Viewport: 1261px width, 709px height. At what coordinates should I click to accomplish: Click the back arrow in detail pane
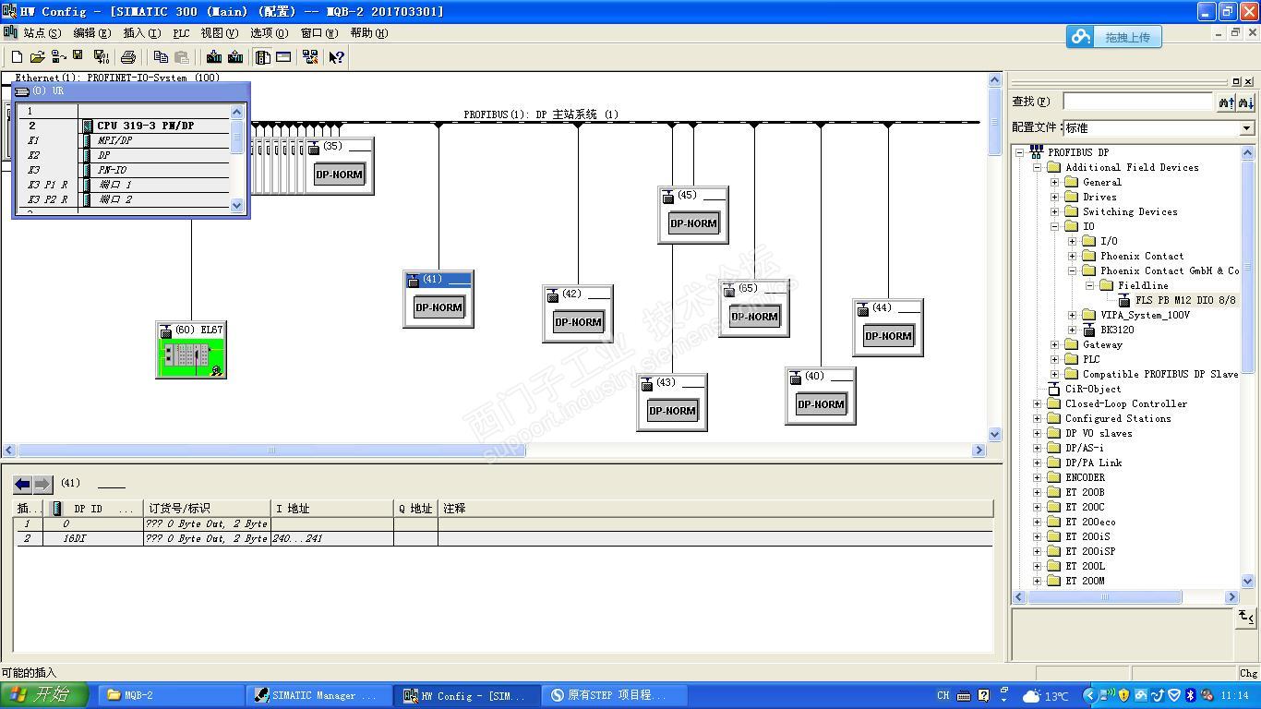(22, 484)
